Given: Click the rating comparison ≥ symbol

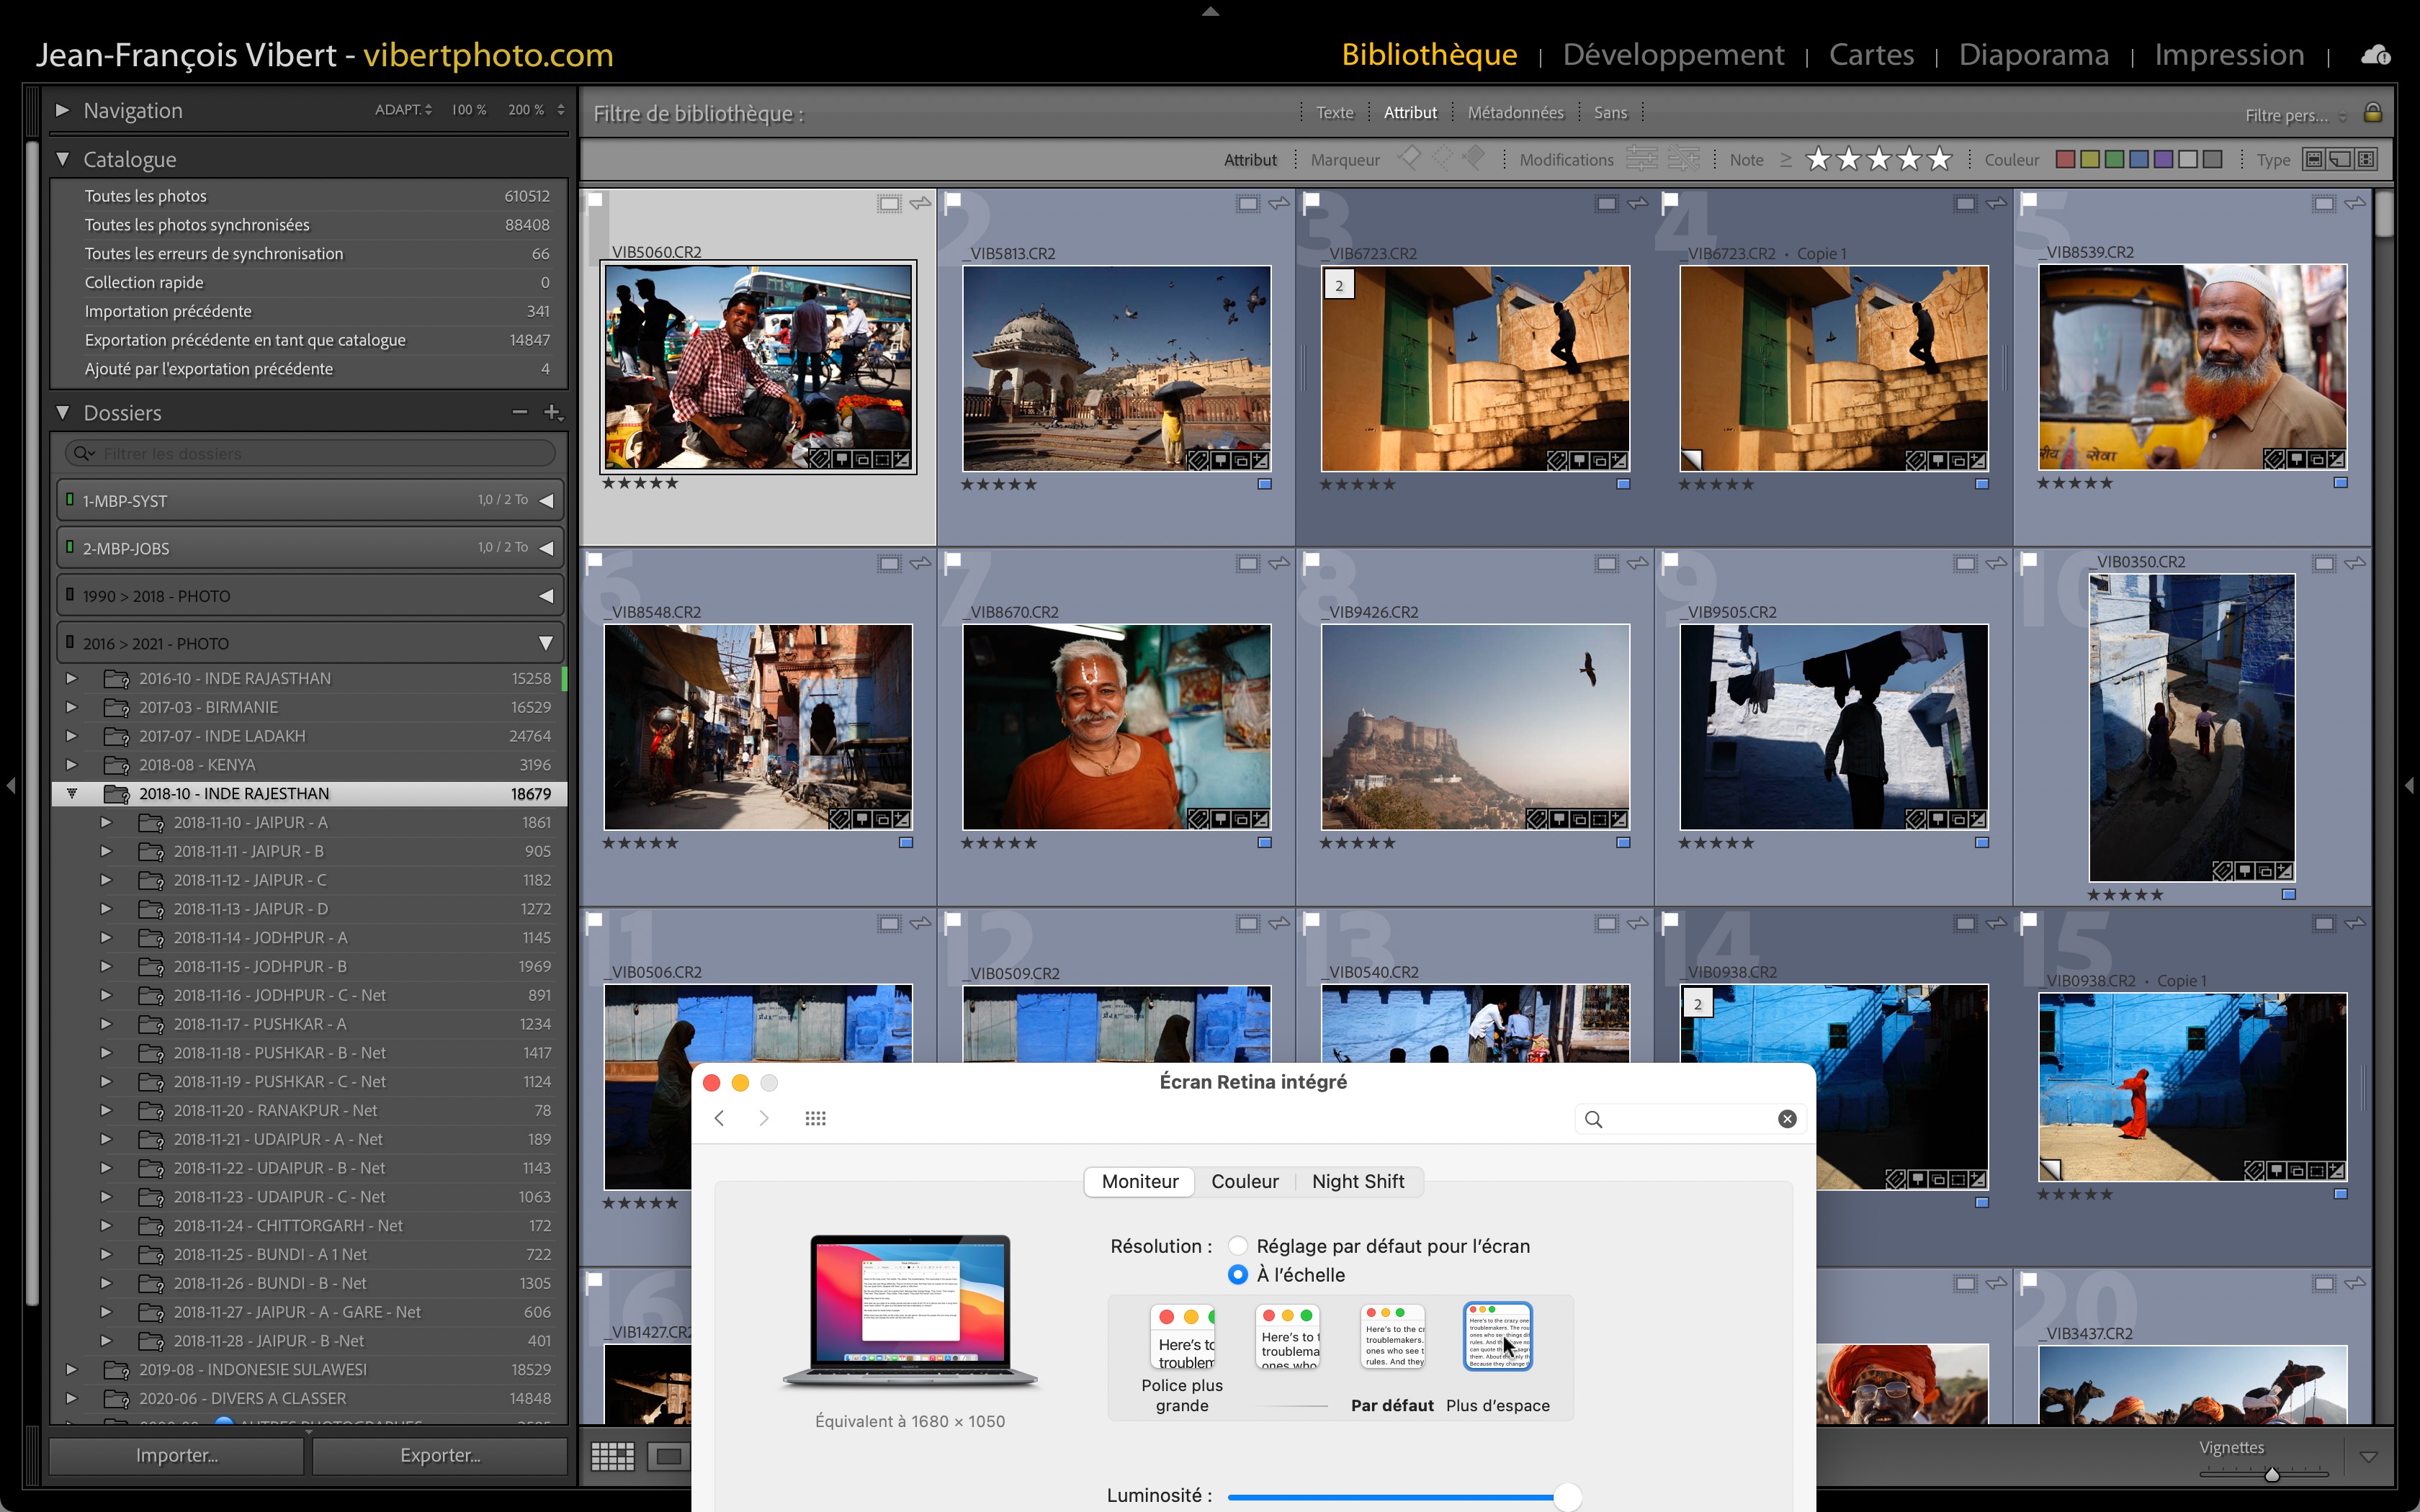Looking at the screenshot, I should [x=1786, y=159].
